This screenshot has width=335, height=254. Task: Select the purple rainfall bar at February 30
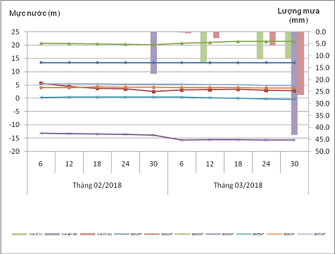click(153, 53)
